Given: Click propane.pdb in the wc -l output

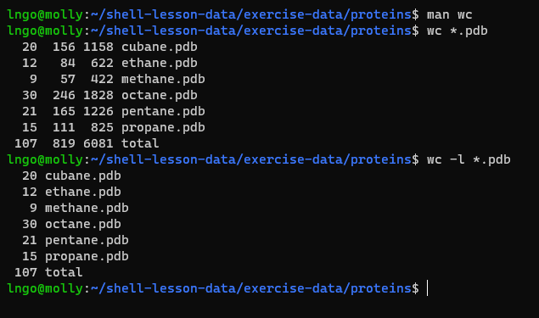Looking at the screenshot, I should 87,257.
